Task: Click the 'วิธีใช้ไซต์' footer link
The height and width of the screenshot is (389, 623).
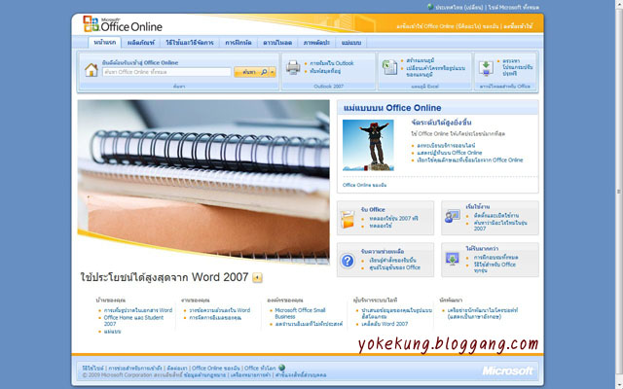Action: (x=93, y=368)
